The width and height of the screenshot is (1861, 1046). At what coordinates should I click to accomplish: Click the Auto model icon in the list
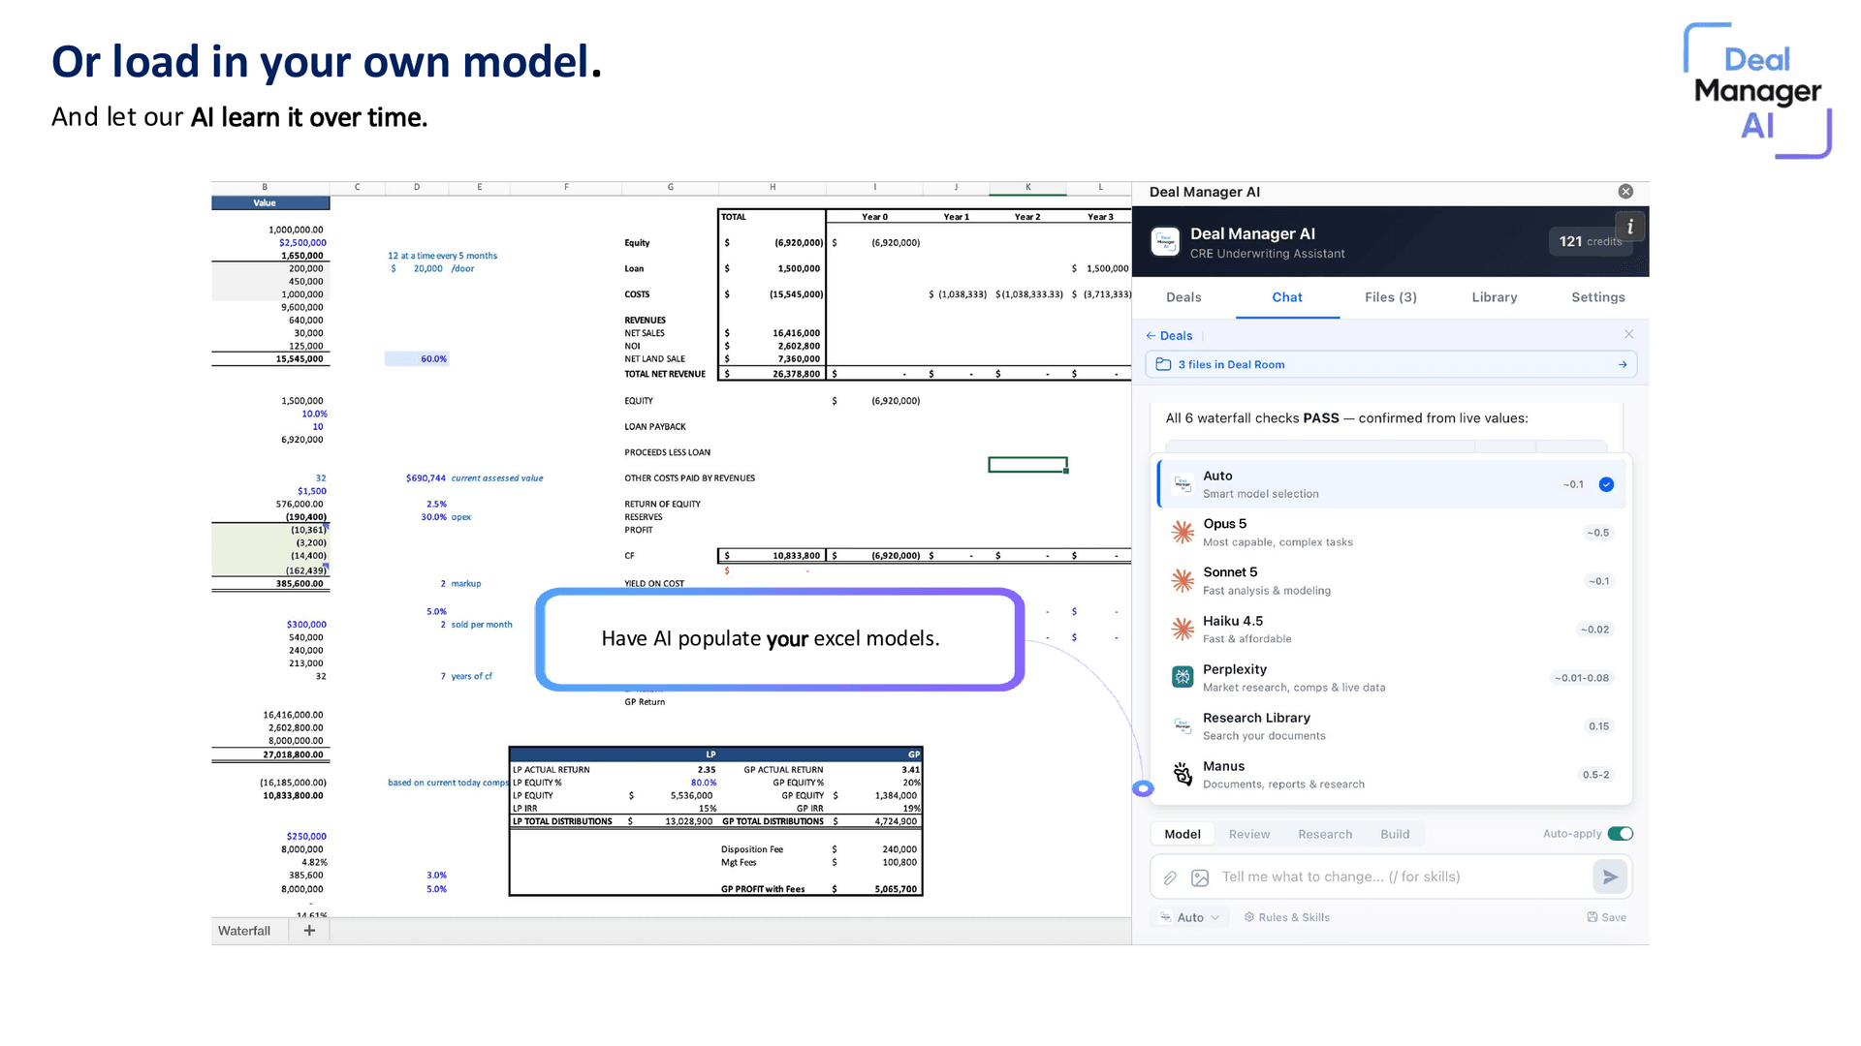point(1183,484)
